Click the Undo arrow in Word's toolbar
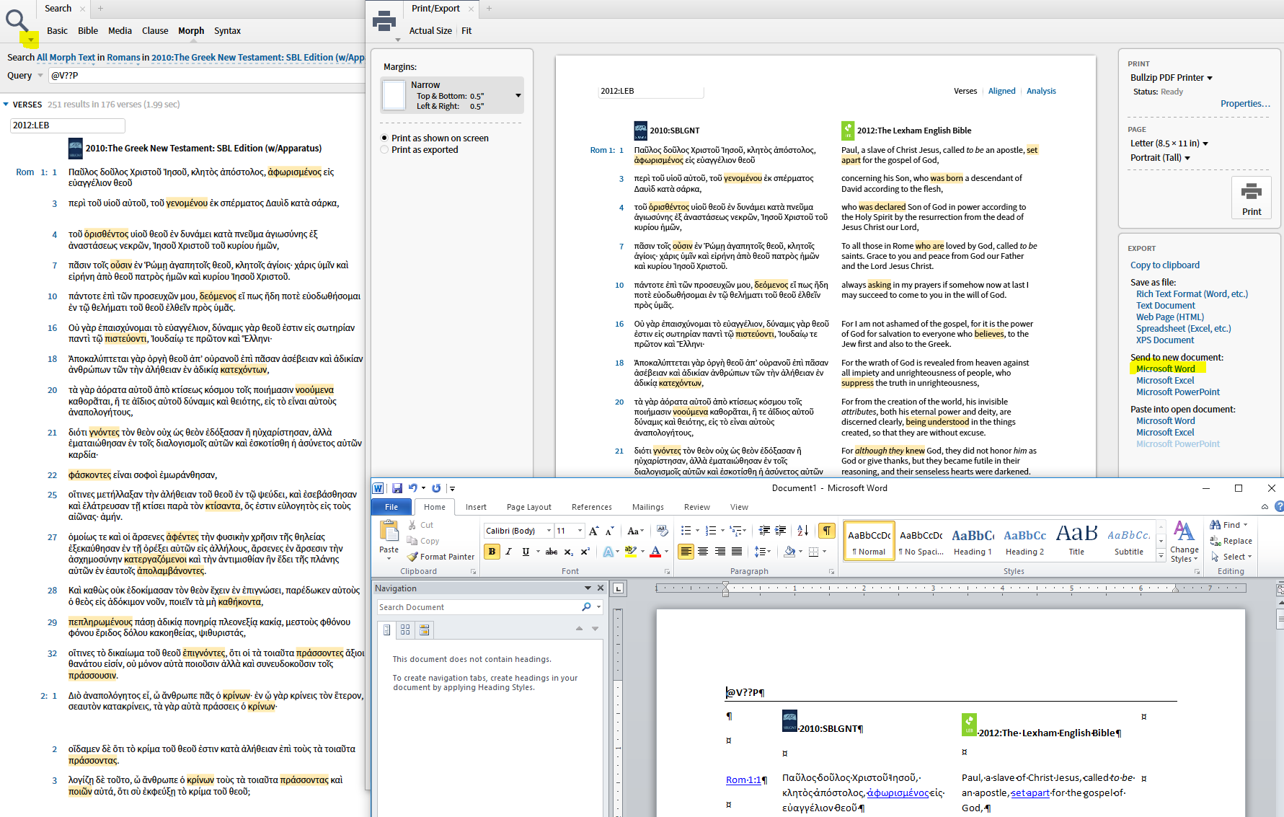The width and height of the screenshot is (1284, 817). click(412, 488)
